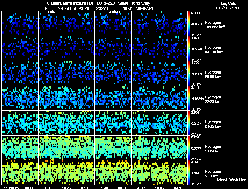This screenshot has width=248, height=189.
Task: Jump to the 00:41 time tick
Action: pyautogui.click(x=123, y=187)
